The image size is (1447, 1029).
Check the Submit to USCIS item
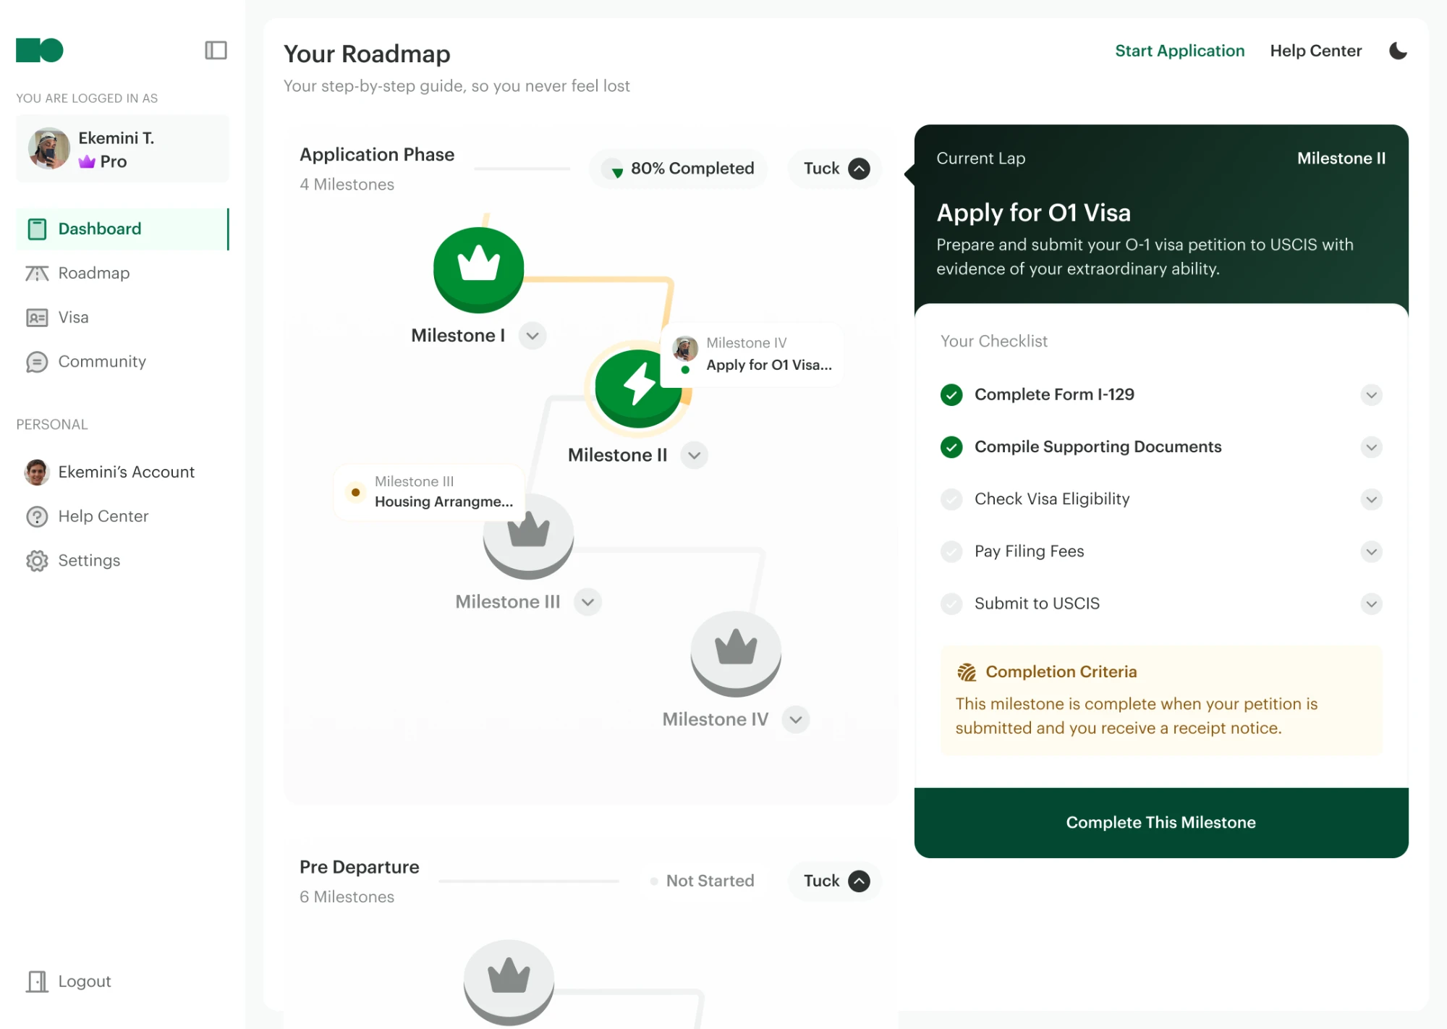(951, 604)
